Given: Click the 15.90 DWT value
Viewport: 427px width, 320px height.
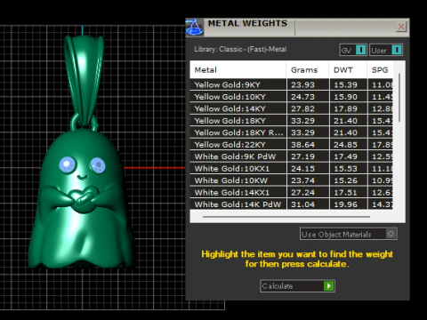Looking at the screenshot, I should tap(345, 97).
